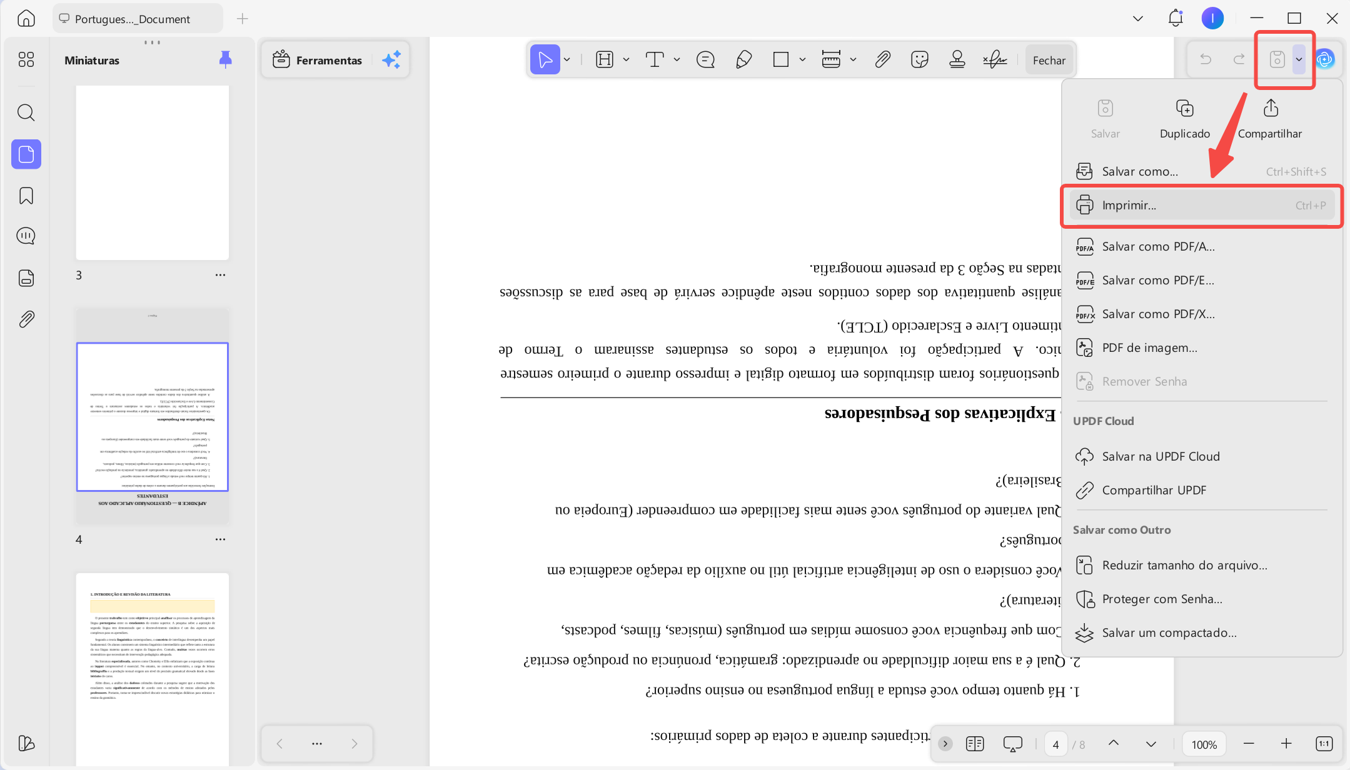Image resolution: width=1350 pixels, height=770 pixels.
Task: Choose Salvar como PDF/X... entry
Action: coord(1201,314)
